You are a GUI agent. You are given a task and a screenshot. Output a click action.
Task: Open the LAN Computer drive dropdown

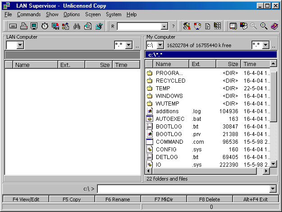pos(20,45)
